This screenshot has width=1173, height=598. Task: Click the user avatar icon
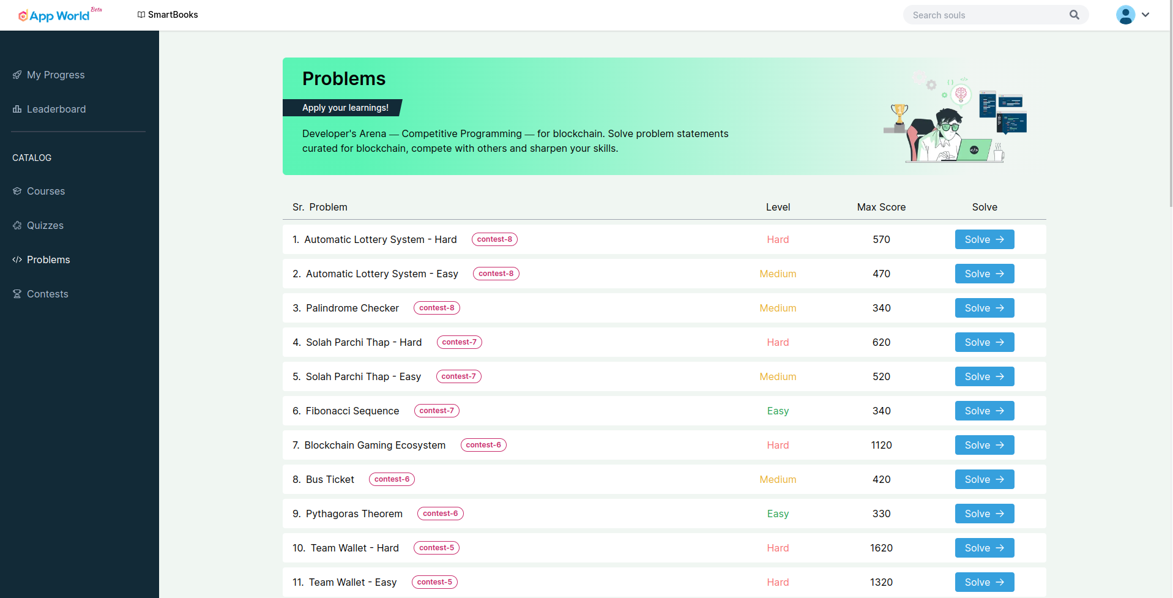[x=1125, y=15]
